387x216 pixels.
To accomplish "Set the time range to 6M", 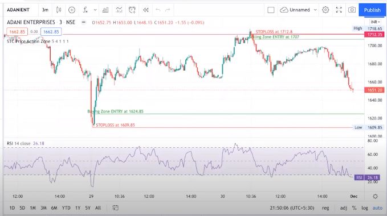I will (x=54, y=208).
